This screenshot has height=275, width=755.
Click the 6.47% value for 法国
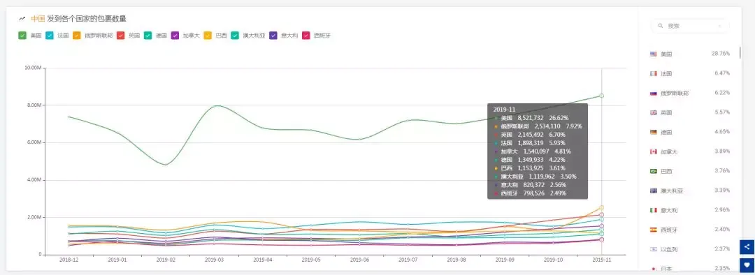click(x=722, y=73)
